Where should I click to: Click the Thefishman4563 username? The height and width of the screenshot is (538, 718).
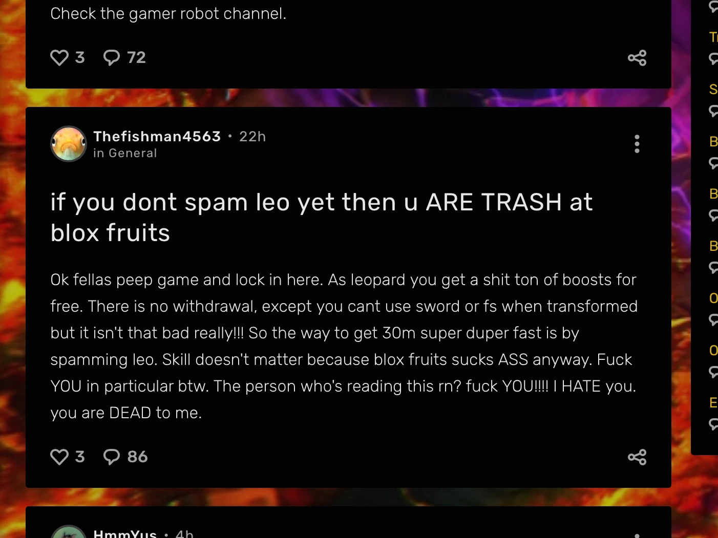(157, 136)
